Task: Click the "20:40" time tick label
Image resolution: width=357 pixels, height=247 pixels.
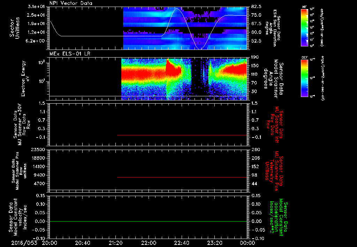Action: [x=82, y=243]
